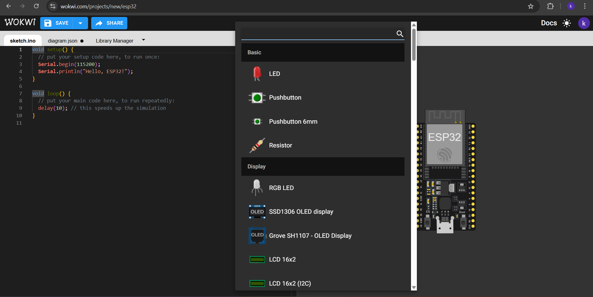Select SSD1306 OLED display label
The width and height of the screenshot is (593, 297).
click(x=301, y=212)
